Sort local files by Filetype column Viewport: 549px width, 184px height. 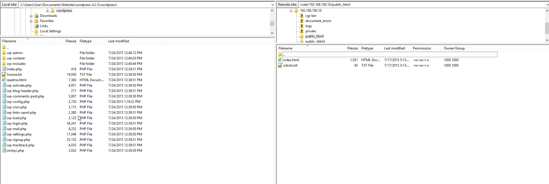92,41
